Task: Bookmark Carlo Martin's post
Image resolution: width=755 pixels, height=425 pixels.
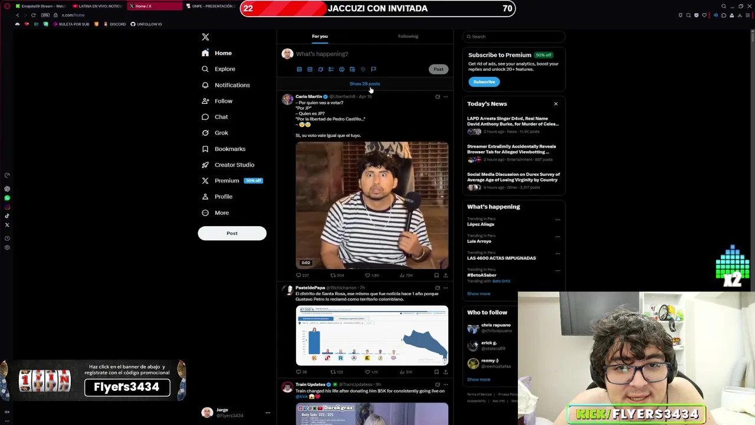Action: click(x=436, y=275)
